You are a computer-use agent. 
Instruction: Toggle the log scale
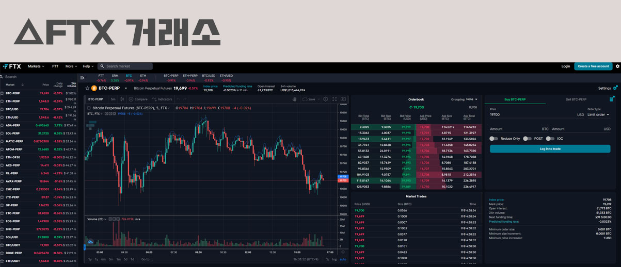click(x=335, y=259)
